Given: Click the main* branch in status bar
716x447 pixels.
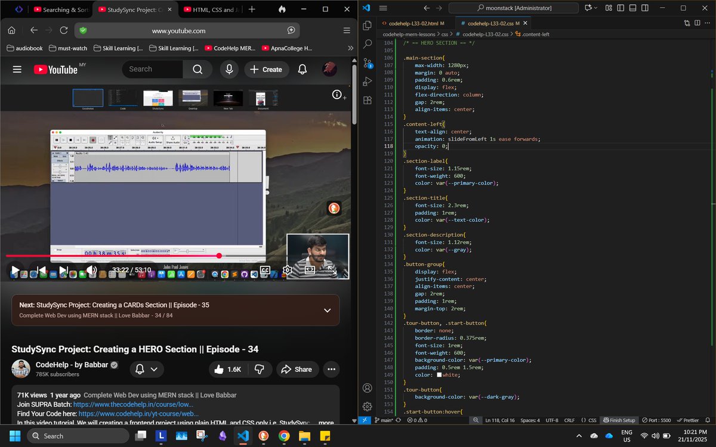Looking at the screenshot, I should click(x=383, y=420).
